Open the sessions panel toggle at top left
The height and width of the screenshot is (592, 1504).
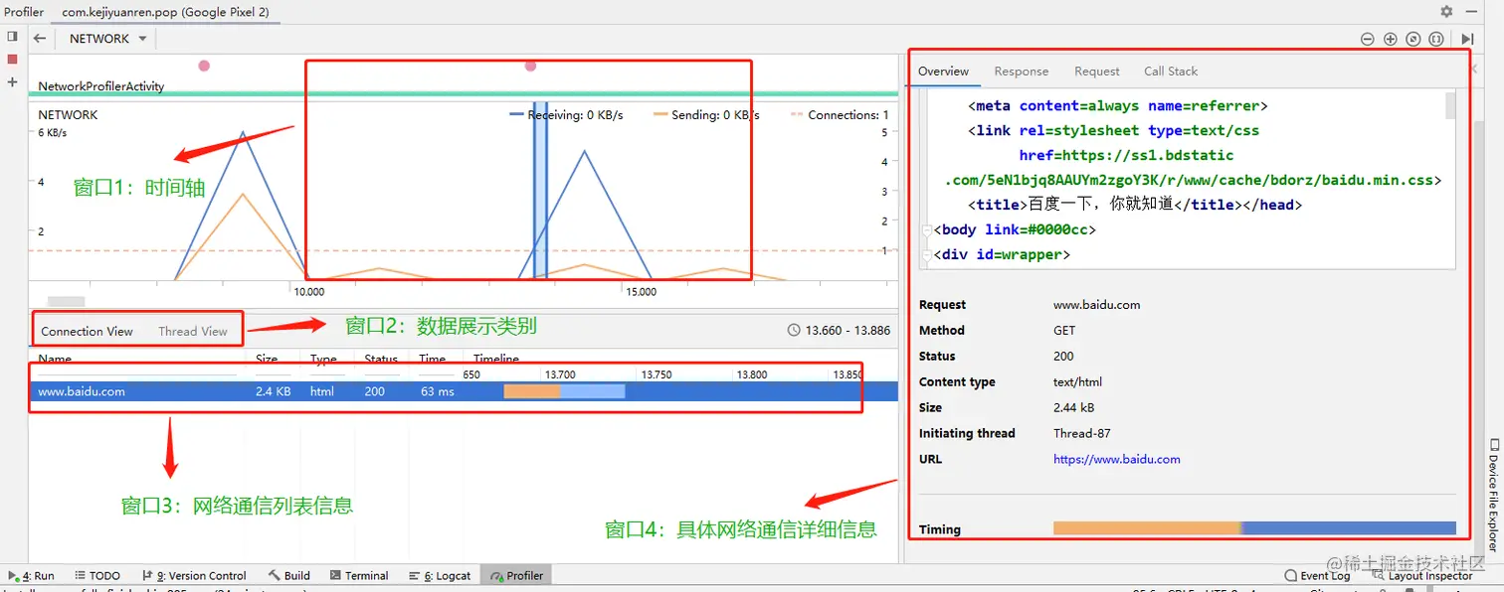[12, 36]
